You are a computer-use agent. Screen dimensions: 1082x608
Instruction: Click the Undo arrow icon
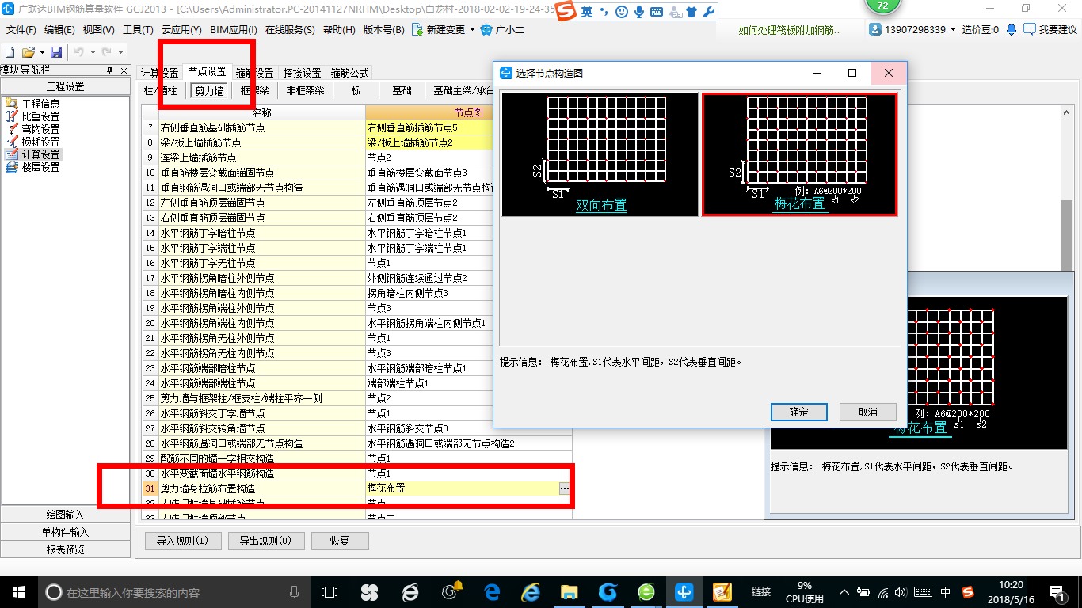click(78, 51)
